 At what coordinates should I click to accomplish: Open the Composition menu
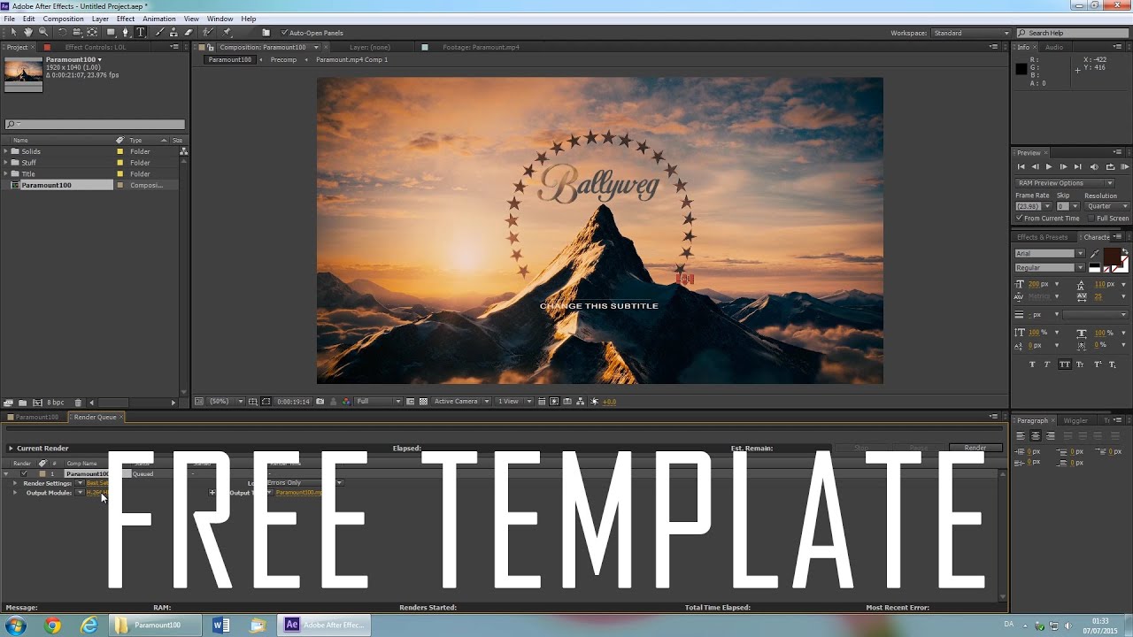(63, 19)
